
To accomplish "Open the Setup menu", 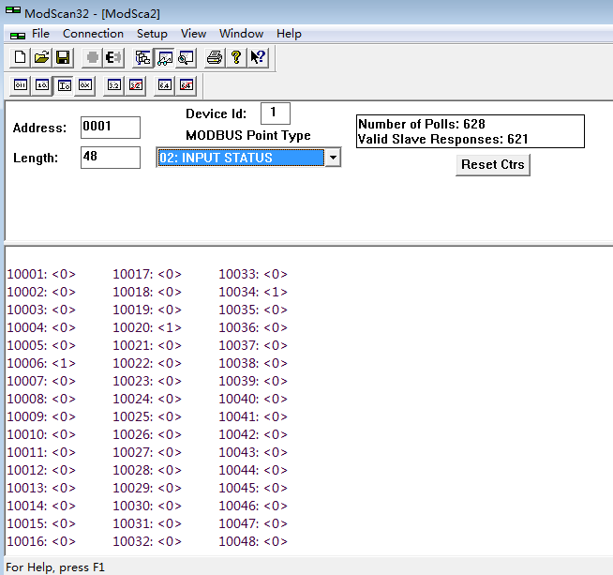I will pyautogui.click(x=152, y=34).
